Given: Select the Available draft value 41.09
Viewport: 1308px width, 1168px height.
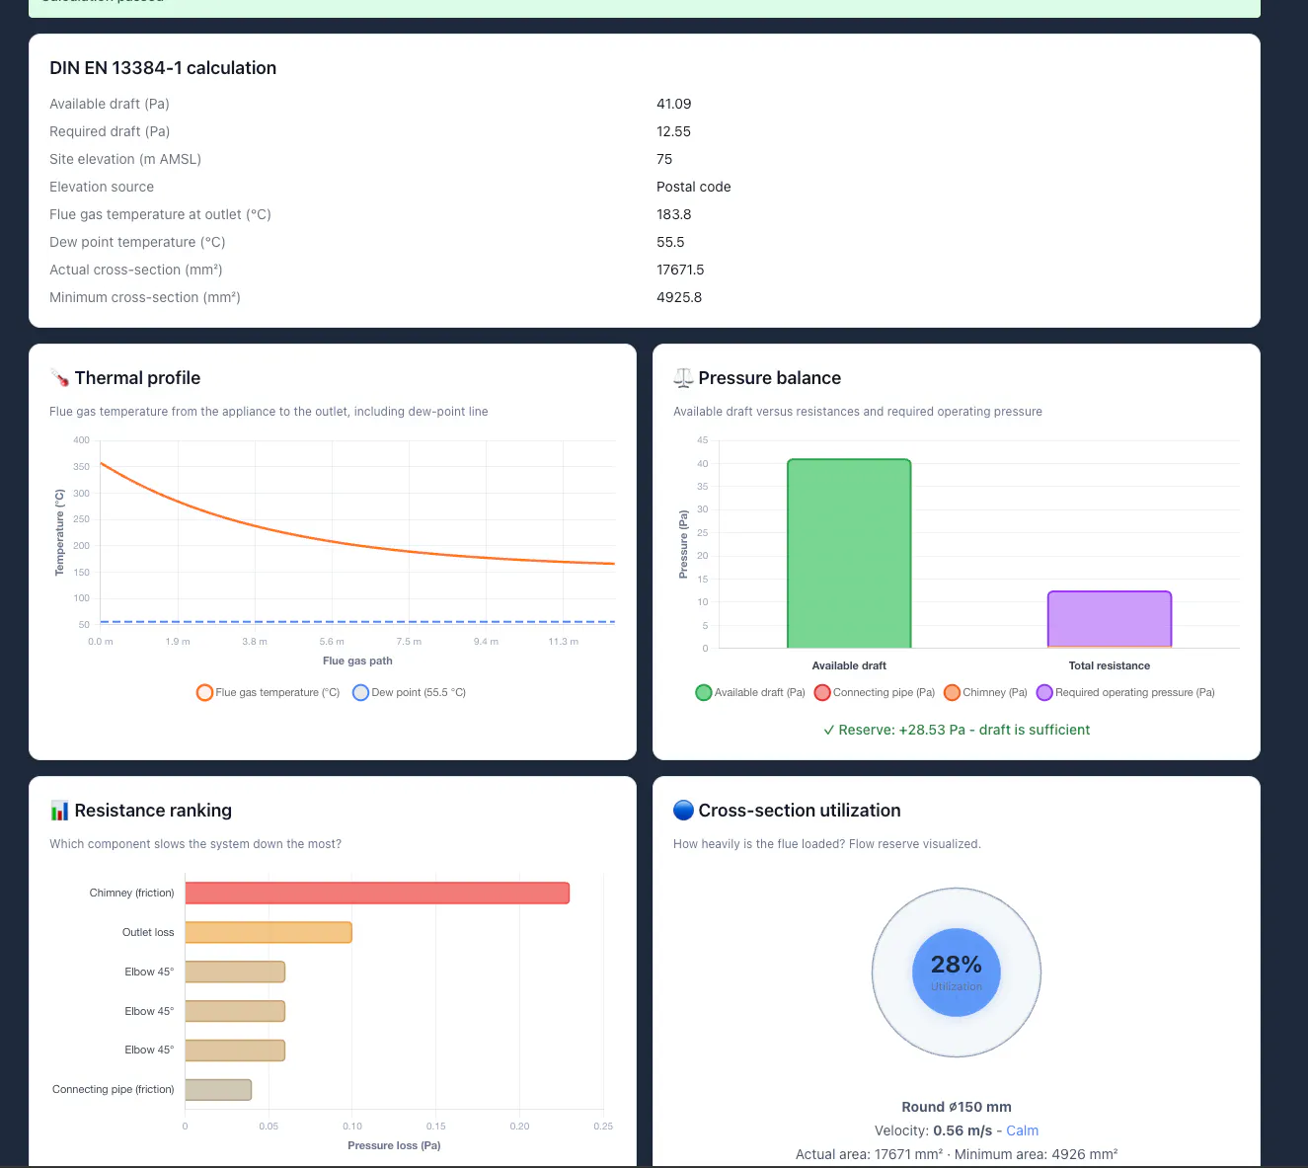Looking at the screenshot, I should tap(674, 104).
